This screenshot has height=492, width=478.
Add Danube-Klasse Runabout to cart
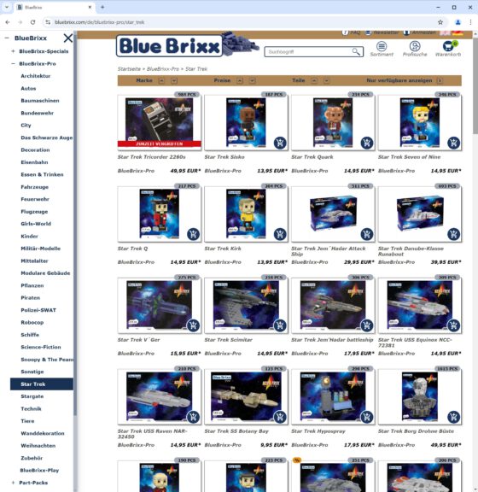tap(453, 234)
